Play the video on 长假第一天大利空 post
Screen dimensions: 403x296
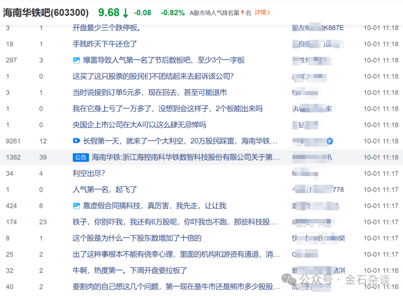77,141
